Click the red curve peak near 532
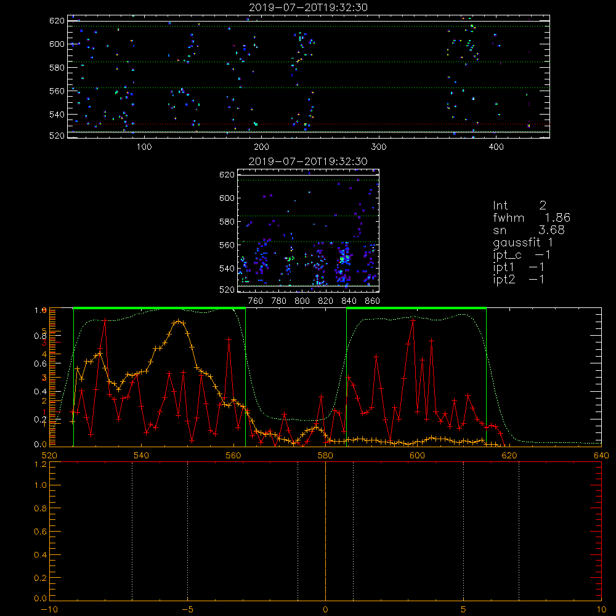616x616 pixels. (x=105, y=320)
